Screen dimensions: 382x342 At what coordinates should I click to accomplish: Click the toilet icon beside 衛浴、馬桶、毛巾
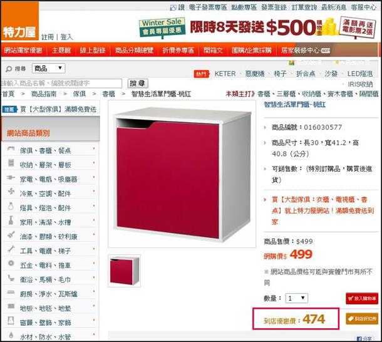click(11, 277)
